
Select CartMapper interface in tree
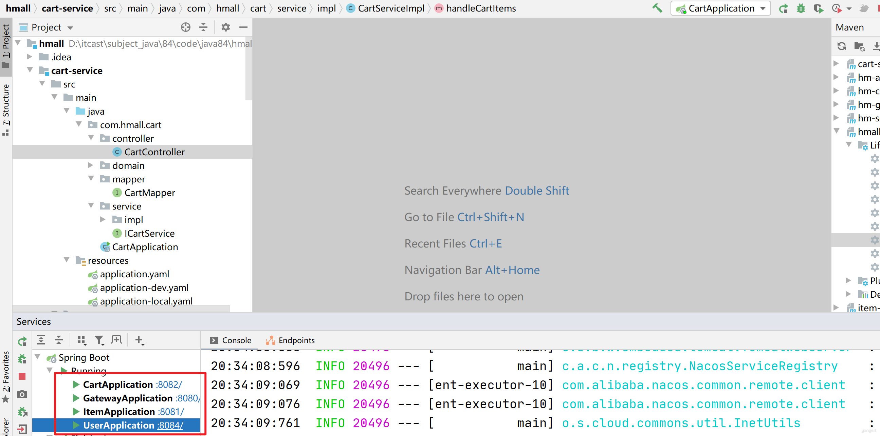(x=149, y=193)
